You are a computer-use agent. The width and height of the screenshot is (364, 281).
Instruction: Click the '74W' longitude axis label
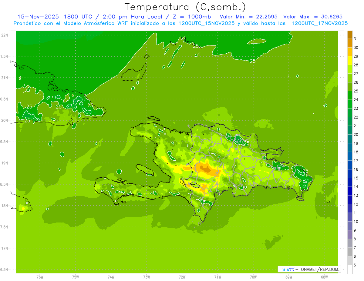pyautogui.click(x=111, y=277)
